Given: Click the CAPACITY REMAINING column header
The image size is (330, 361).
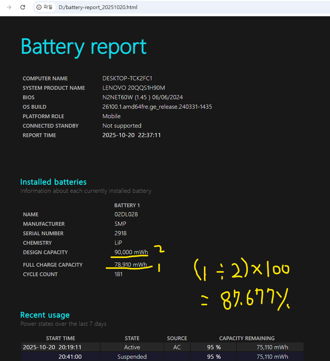Looking at the screenshot, I should (x=247, y=338).
